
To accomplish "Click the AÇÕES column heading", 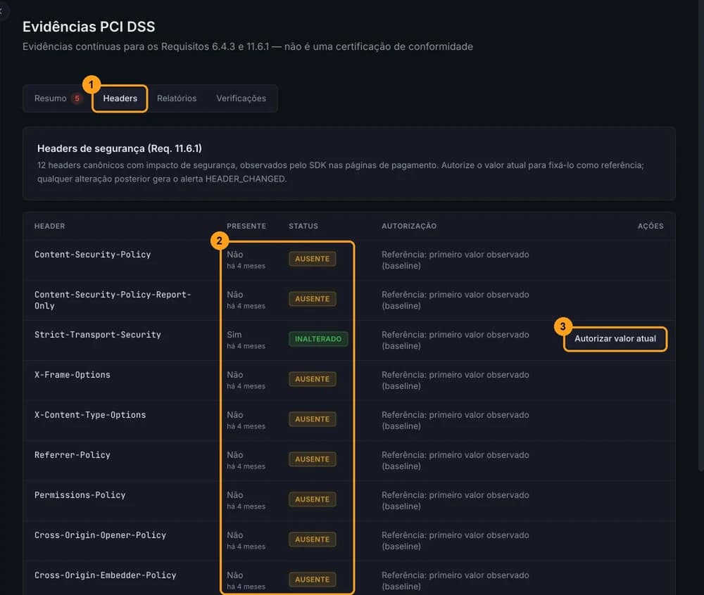I will [650, 226].
